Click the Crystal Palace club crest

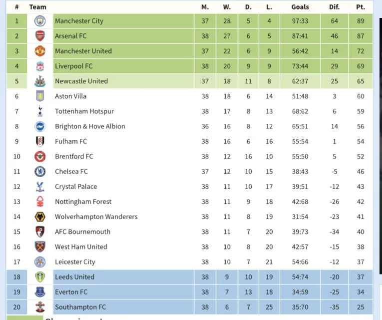(40, 187)
